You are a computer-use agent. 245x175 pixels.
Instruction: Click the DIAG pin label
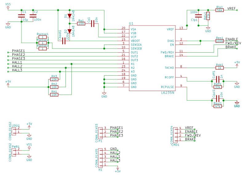tap(171, 41)
